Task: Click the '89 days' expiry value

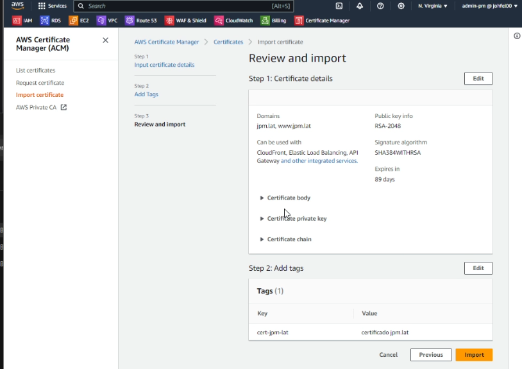Action: pos(385,179)
